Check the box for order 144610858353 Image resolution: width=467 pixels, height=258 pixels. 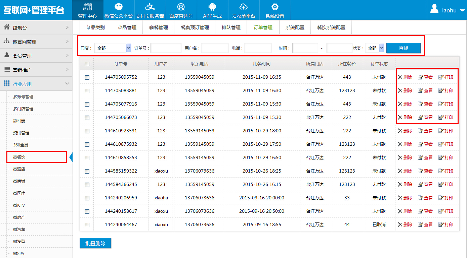[x=87, y=158]
